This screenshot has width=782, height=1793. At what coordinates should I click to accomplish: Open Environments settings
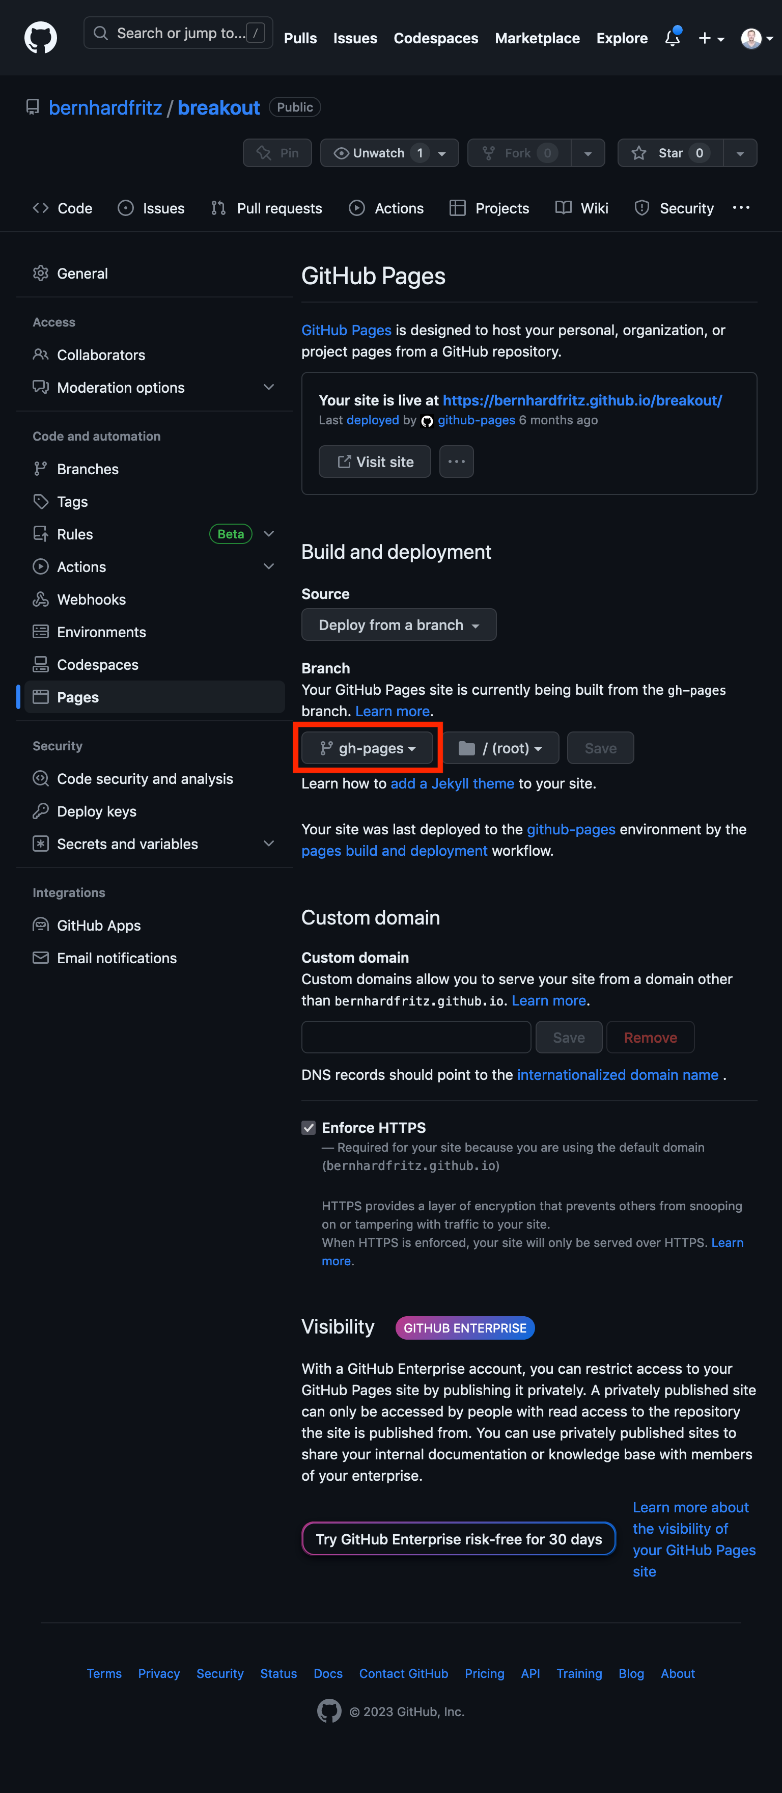[154, 632]
